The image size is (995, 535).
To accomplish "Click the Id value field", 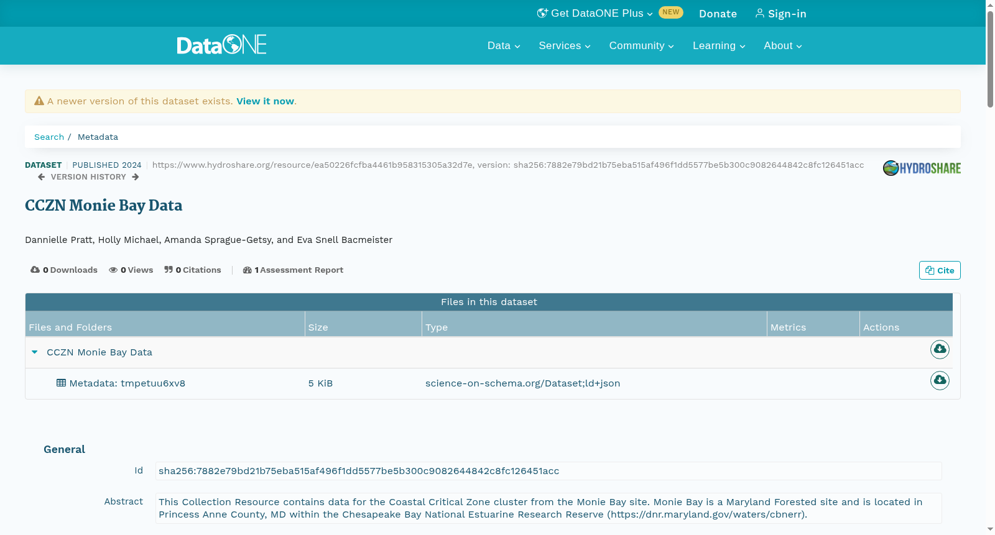I will pos(548,471).
